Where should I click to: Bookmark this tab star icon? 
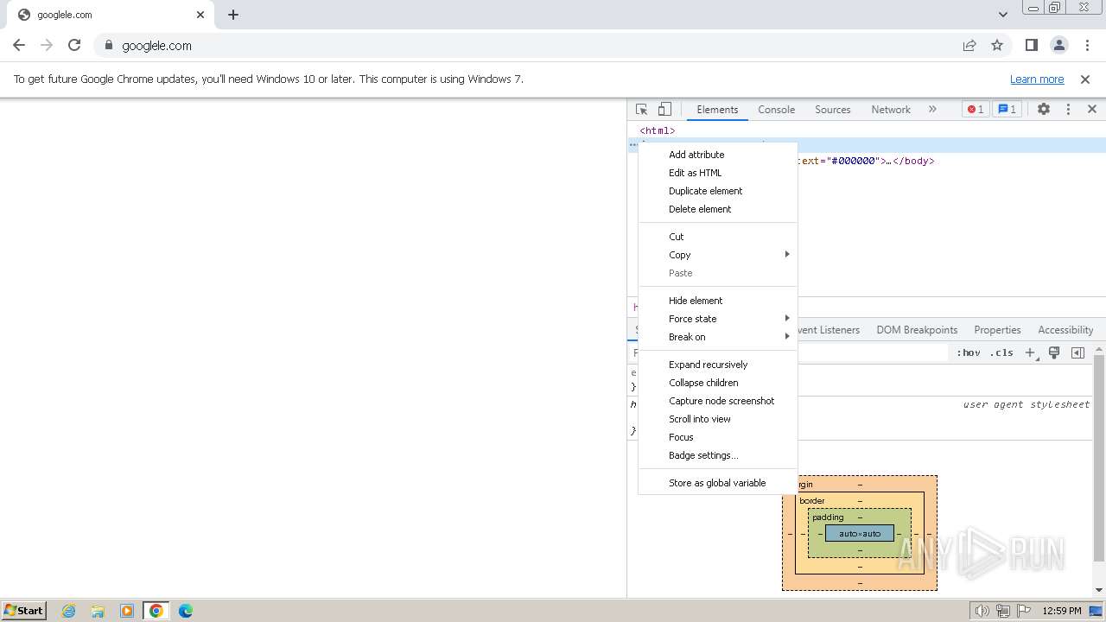[x=997, y=46]
